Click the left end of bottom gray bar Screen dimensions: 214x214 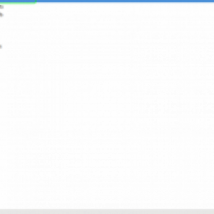3,211
